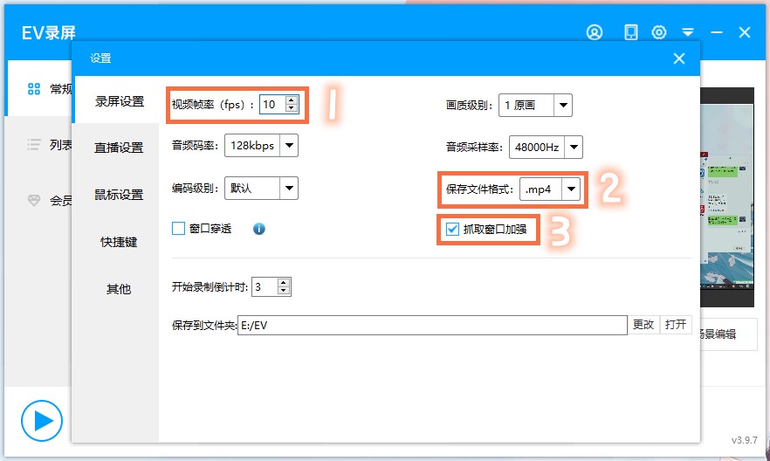Click the 列表 list icon in main sidebar

34,144
